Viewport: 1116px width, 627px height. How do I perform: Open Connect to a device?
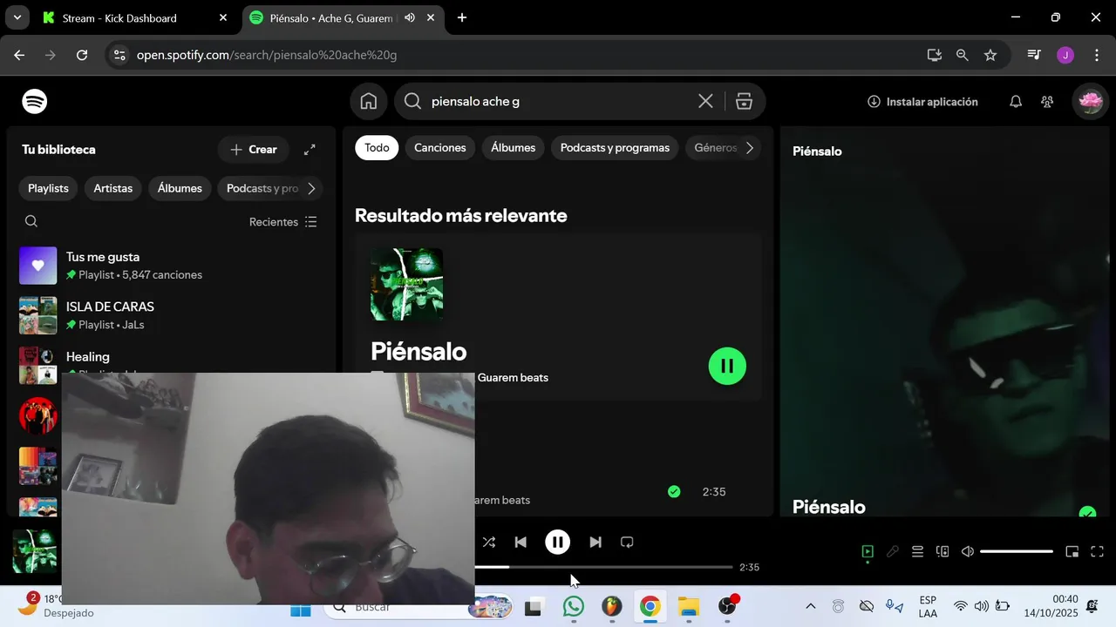[x=942, y=551]
